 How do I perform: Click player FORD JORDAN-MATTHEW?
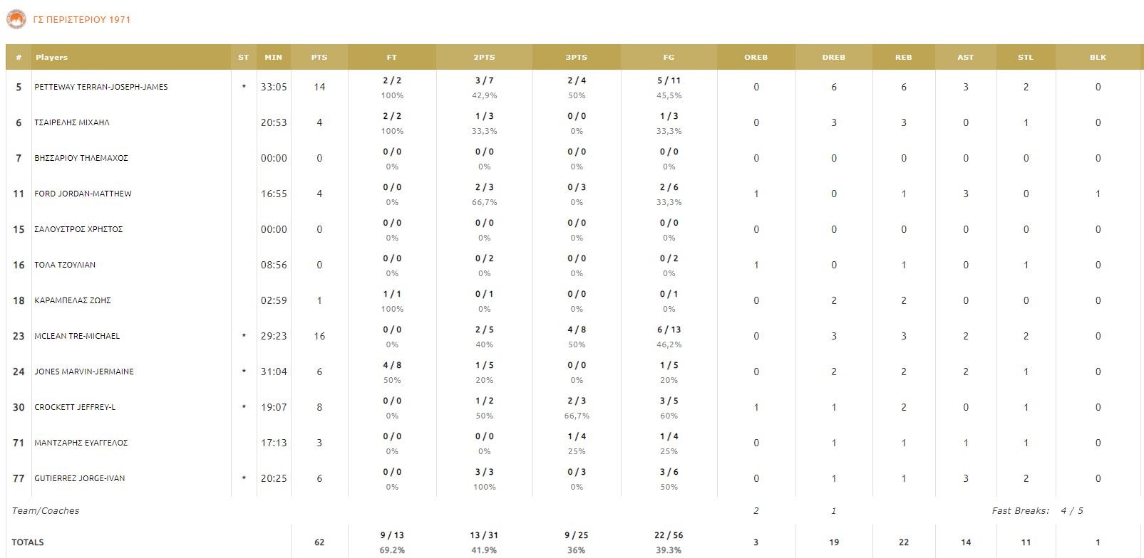click(83, 194)
